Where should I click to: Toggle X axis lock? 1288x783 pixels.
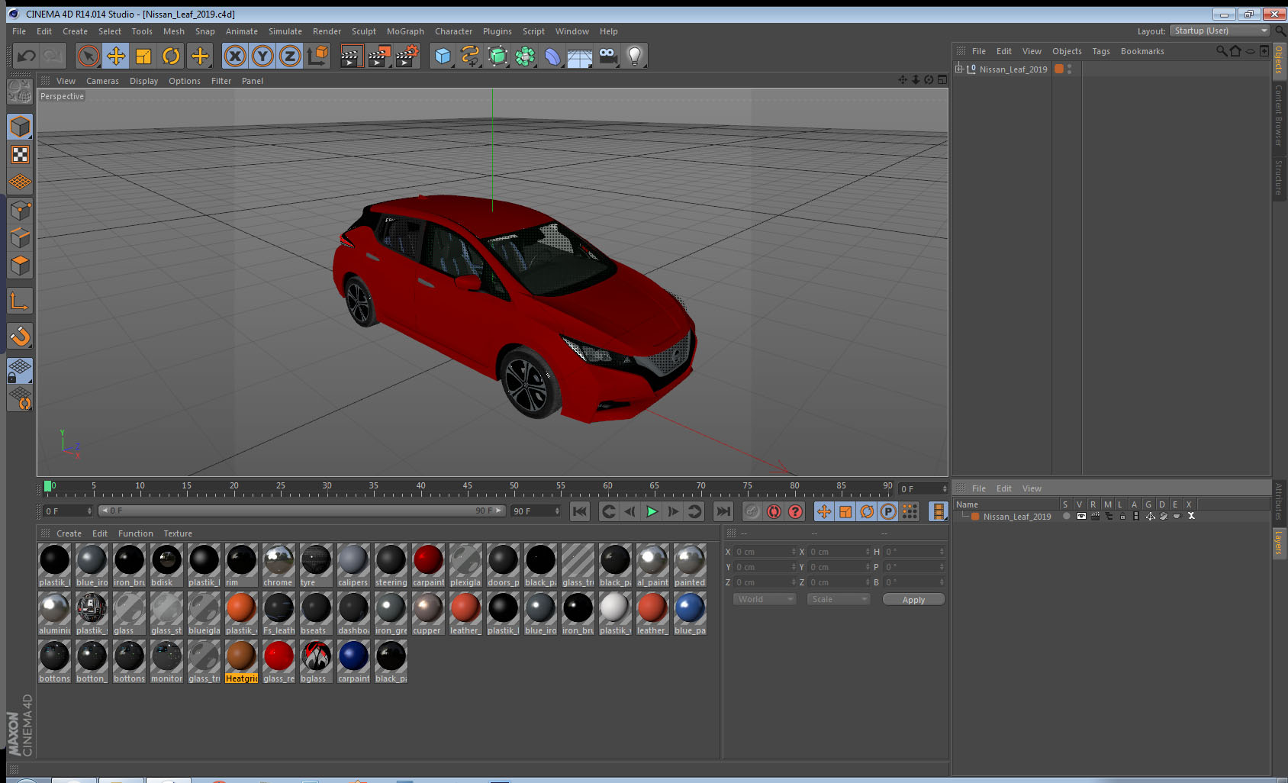point(235,56)
